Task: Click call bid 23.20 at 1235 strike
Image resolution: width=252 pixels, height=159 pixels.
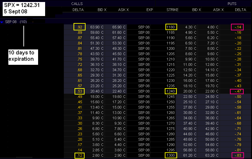Action: 95,86
